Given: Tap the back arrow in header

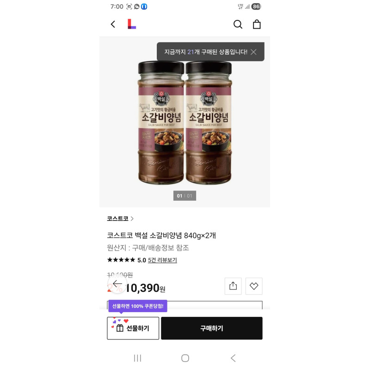Looking at the screenshot, I should [113, 25].
